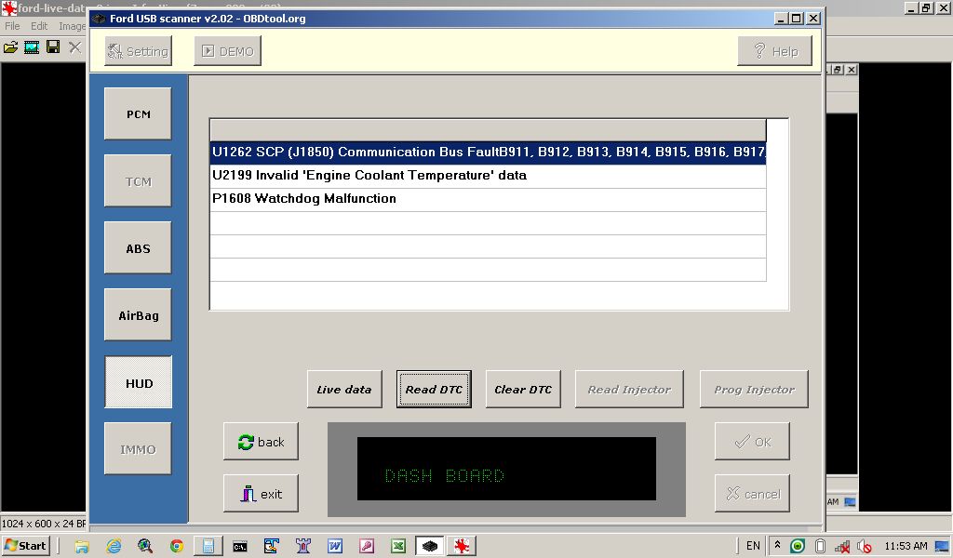Open the Edit menu in background window

tap(39, 26)
